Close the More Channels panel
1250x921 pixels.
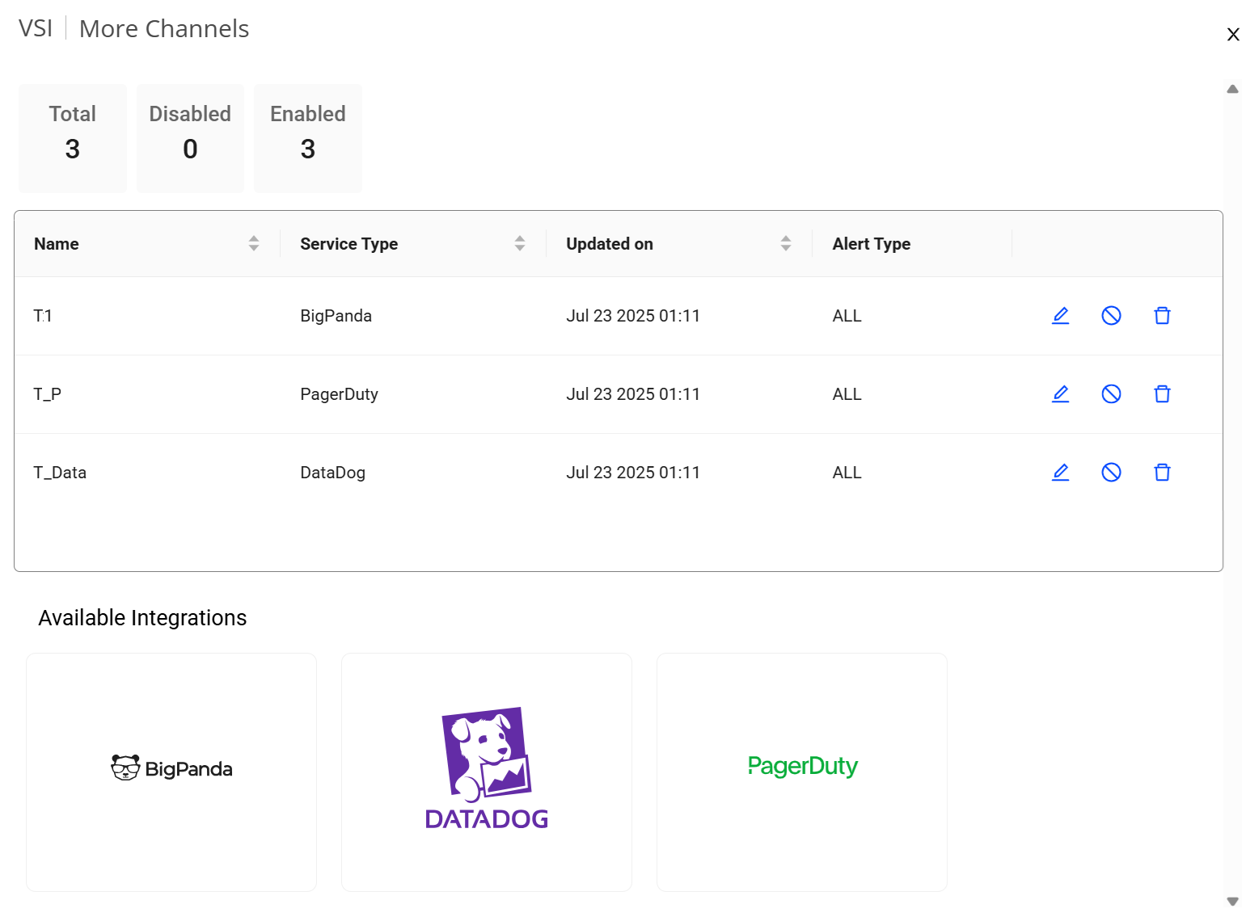1233,35
